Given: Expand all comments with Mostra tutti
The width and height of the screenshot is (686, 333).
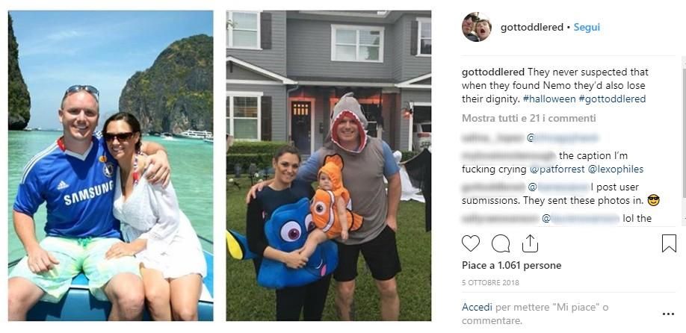Looking at the screenshot, I should point(528,118).
